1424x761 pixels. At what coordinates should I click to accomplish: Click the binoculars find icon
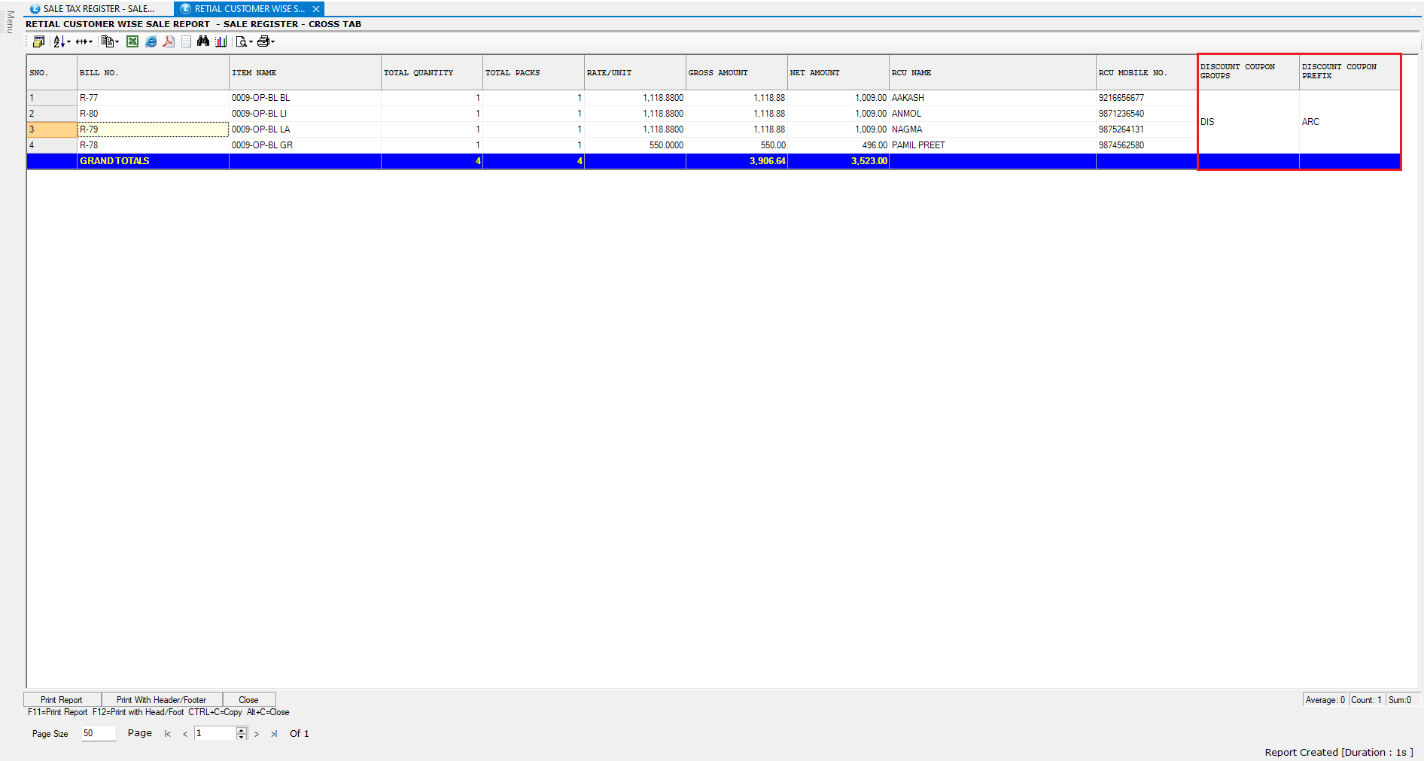[203, 41]
